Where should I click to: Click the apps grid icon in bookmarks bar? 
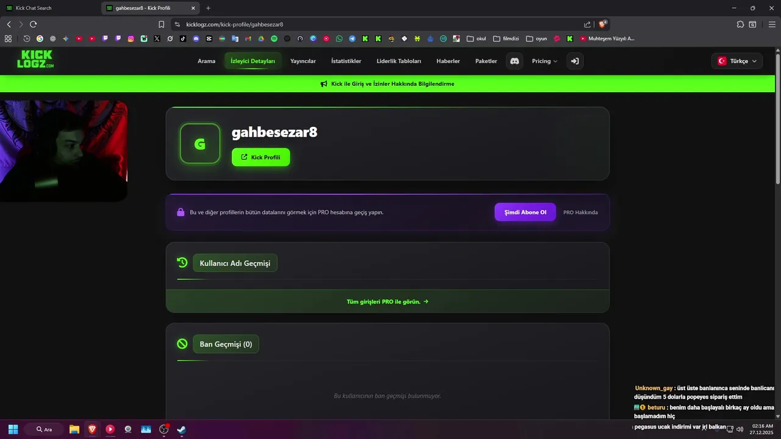tap(8, 38)
